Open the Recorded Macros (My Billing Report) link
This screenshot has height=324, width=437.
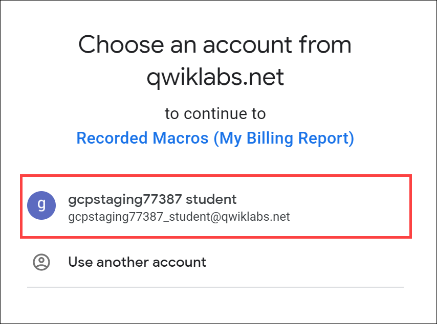pos(215,138)
